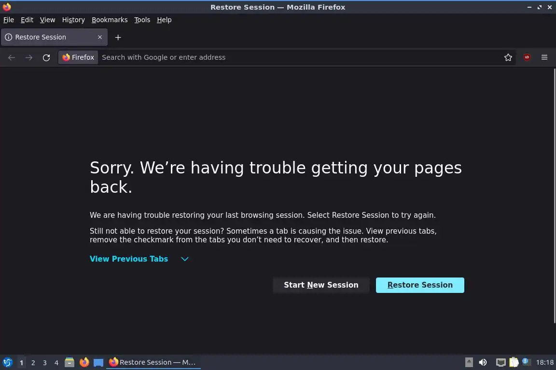The width and height of the screenshot is (556, 370).
Task: Click the 18:18 clock
Action: click(x=544, y=362)
